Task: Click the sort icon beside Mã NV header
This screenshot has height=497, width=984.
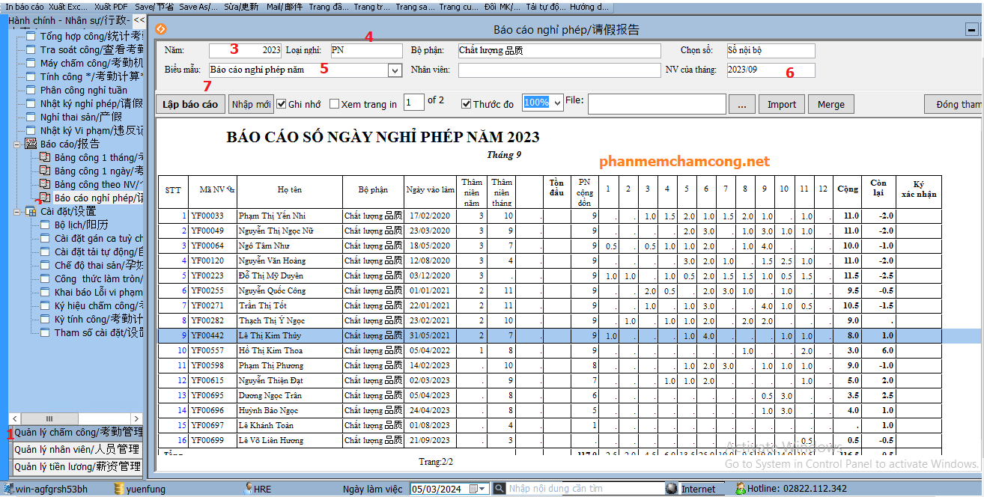Action: pyautogui.click(x=230, y=190)
